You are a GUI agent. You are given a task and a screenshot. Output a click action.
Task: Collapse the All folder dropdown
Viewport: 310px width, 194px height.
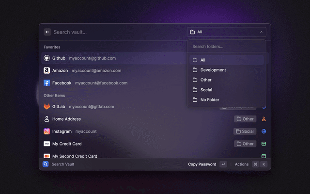coord(226,32)
